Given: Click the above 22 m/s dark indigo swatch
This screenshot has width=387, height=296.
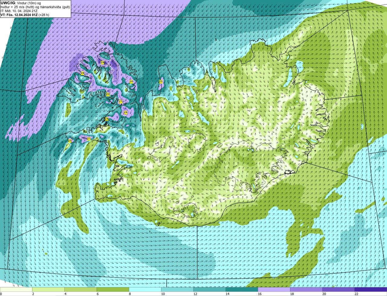Looking at the screenshot, I should (x=371, y=290).
